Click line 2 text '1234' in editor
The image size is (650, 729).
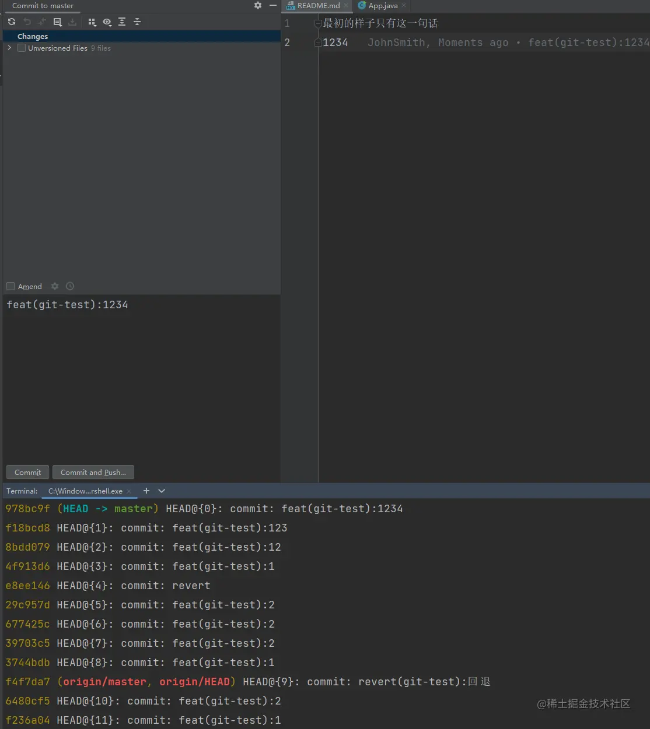[336, 43]
